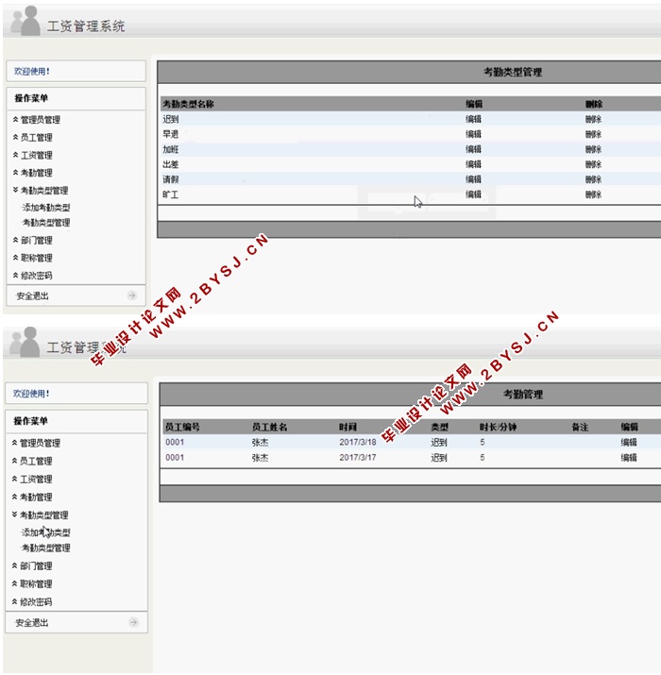Edit the 早退 attendance type
This screenshot has height=675, width=661.
(x=473, y=134)
